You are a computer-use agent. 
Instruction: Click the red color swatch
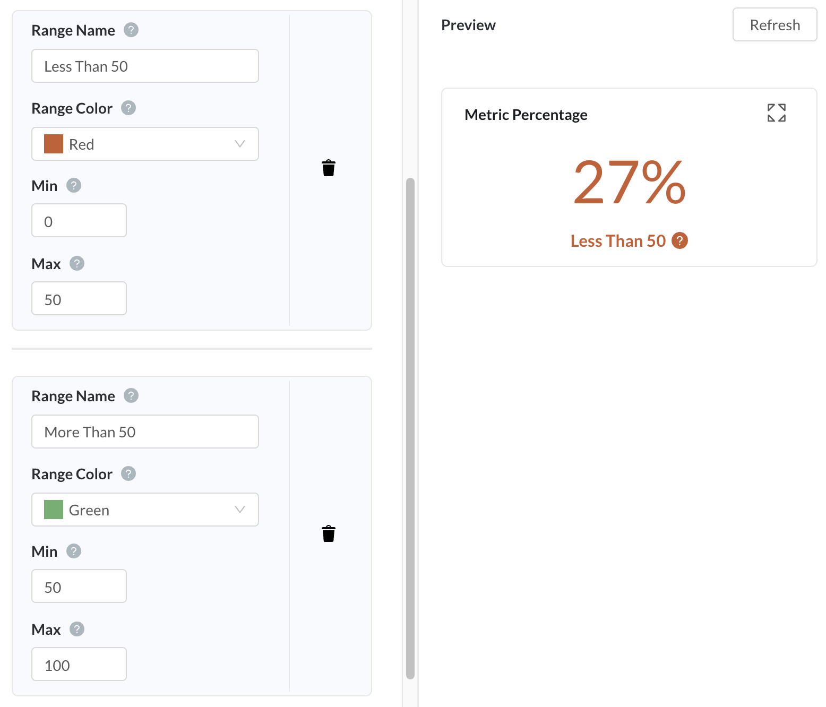[x=54, y=144]
